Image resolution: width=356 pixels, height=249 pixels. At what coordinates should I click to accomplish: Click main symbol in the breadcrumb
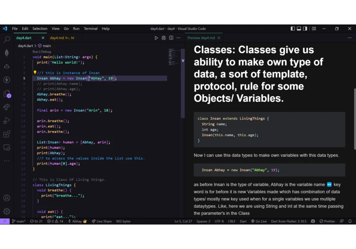(44, 46)
